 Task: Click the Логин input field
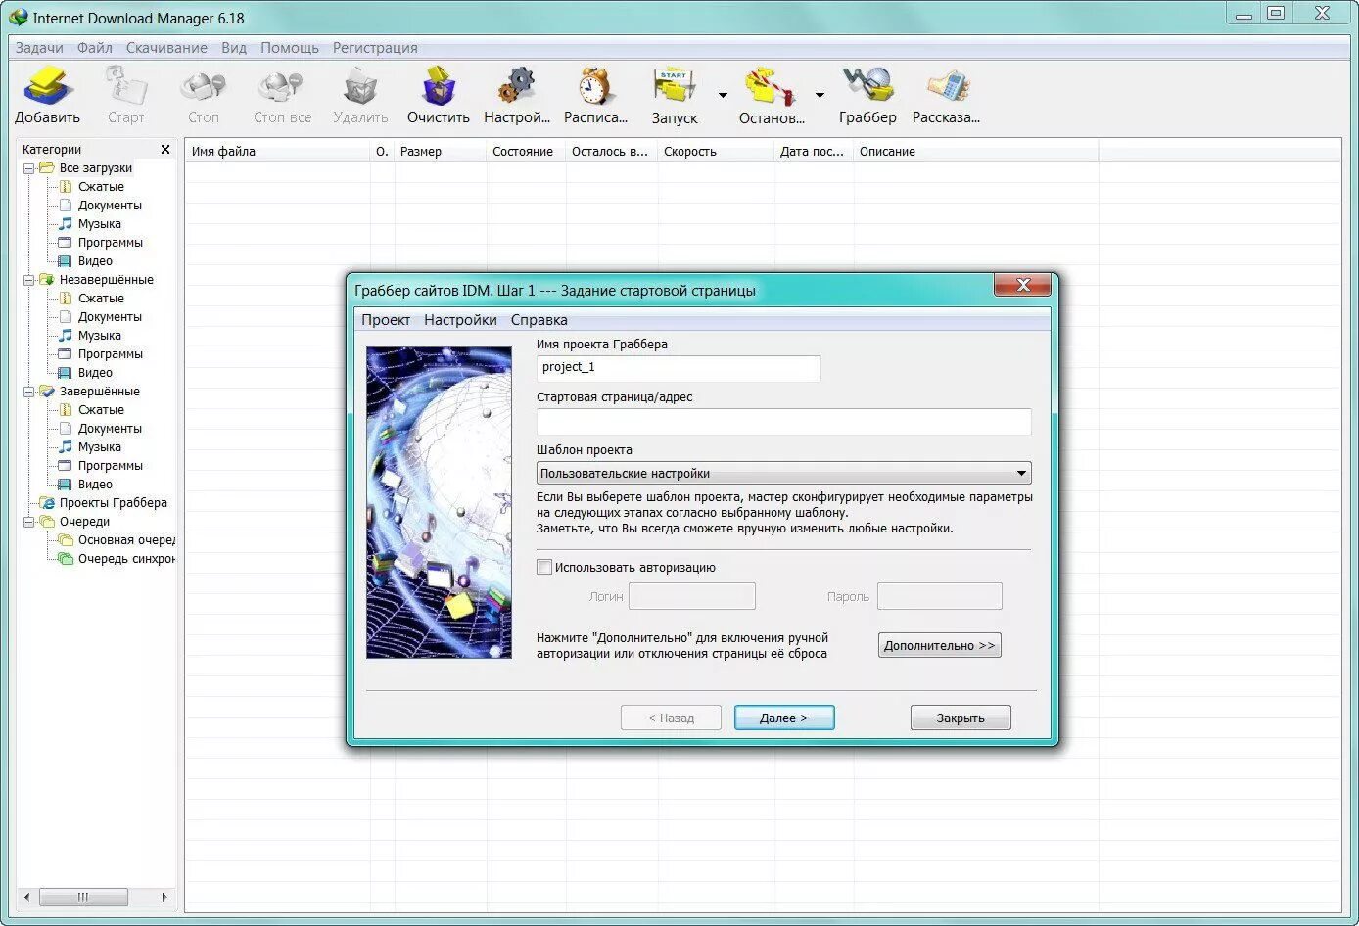coord(692,596)
